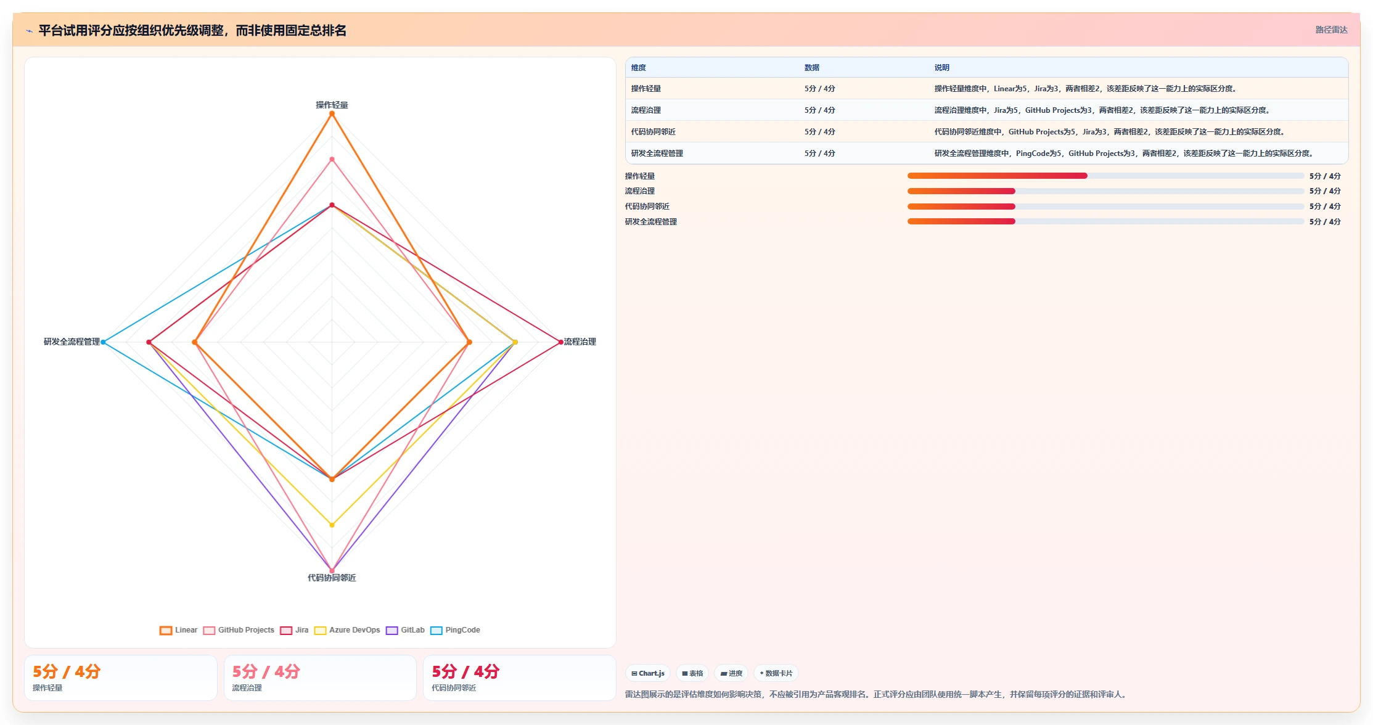Open the 流程治理 data card
This screenshot has height=725, width=1373.
click(x=320, y=678)
